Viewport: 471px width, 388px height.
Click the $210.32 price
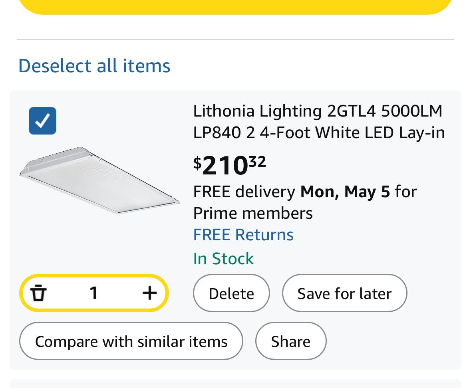coord(230,165)
